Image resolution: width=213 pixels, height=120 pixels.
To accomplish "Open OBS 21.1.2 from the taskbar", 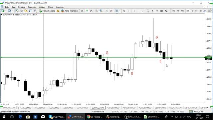I will tap(132, 117).
